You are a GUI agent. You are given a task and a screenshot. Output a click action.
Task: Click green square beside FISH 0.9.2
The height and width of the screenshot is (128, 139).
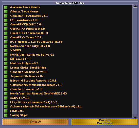click(x=6, y=111)
